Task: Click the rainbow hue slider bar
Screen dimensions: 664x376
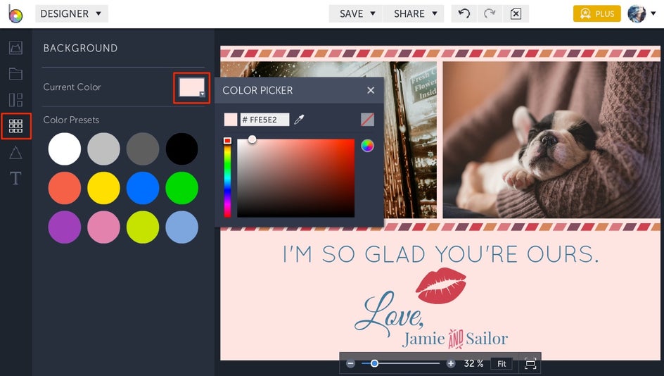Action: click(227, 177)
